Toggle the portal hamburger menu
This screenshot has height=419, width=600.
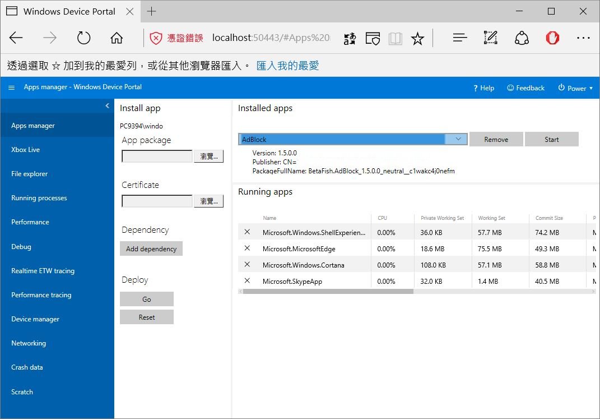tap(11, 88)
